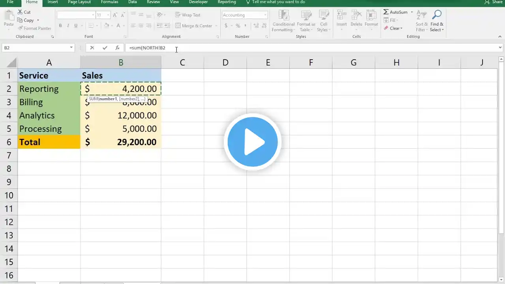Apply the Font Color letter A
Screen dimensions: 505x284
click(118, 26)
